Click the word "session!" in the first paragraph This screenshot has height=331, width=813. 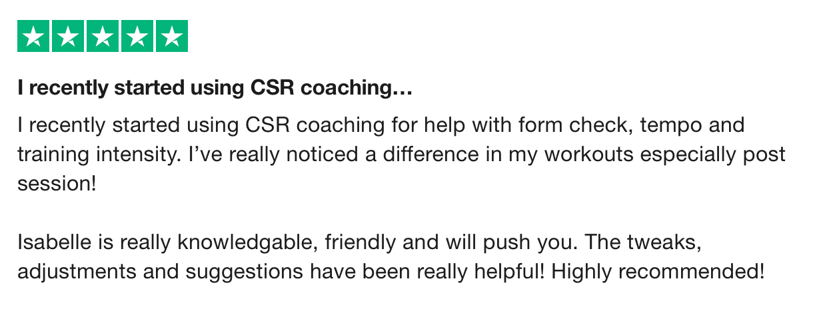pos(57,184)
